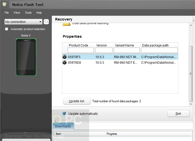Click the Product Code filter field
This screenshot has height=141, width=195.
(81, 50)
